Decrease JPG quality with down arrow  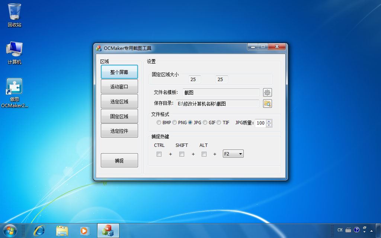tap(269, 125)
